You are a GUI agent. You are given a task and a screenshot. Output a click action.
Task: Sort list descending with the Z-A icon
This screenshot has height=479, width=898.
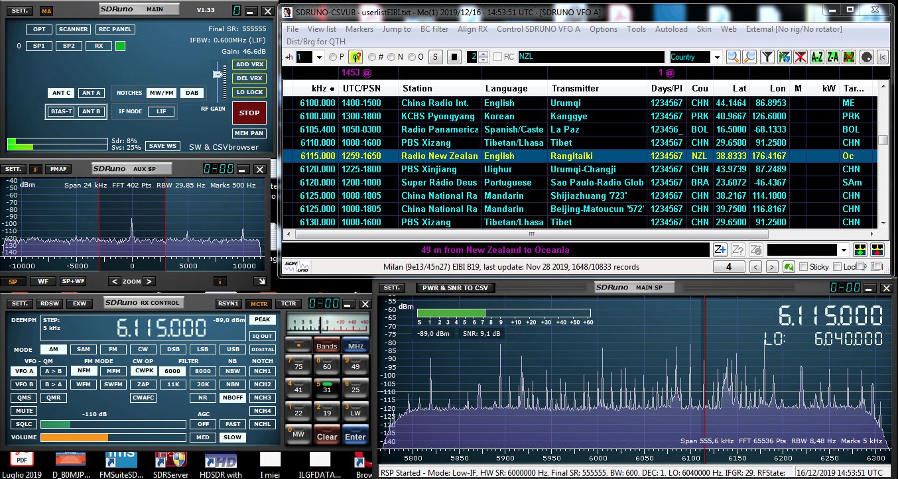click(x=833, y=57)
